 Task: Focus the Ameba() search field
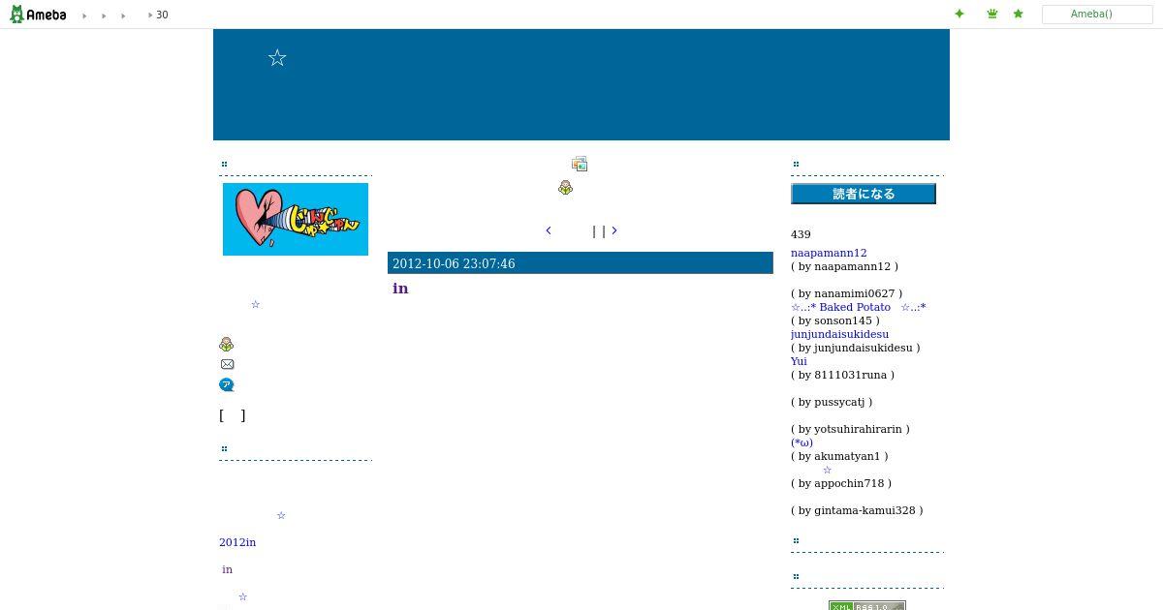pyautogui.click(x=1097, y=15)
